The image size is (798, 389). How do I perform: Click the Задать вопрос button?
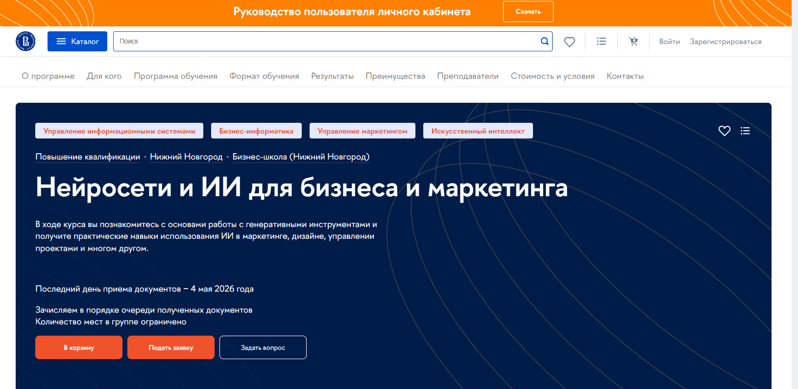(x=263, y=347)
